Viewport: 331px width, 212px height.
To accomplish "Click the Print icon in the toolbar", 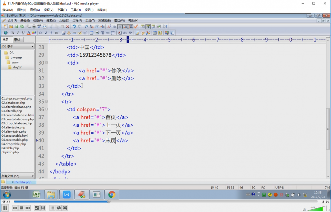I will click(34, 27).
